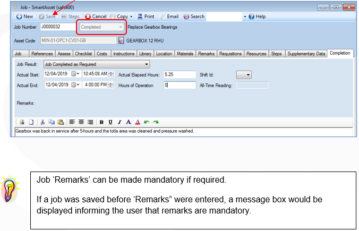Switch to the Materials tab

[x=185, y=54]
